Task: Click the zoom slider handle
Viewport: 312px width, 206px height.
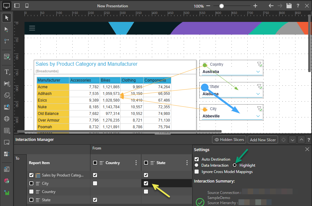Action: (x=222, y=6)
